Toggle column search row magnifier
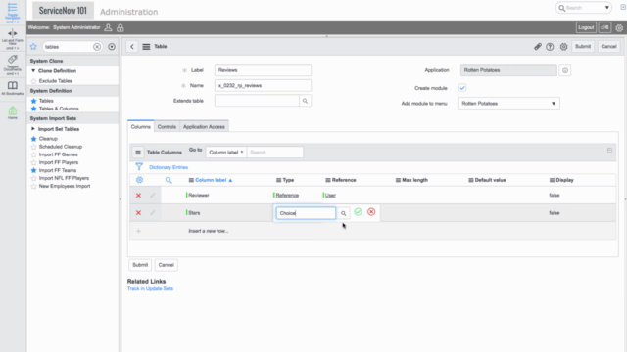Image resolution: width=627 pixels, height=352 pixels. (169, 180)
